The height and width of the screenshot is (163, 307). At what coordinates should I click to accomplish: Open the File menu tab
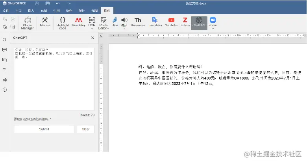coord(6,11)
